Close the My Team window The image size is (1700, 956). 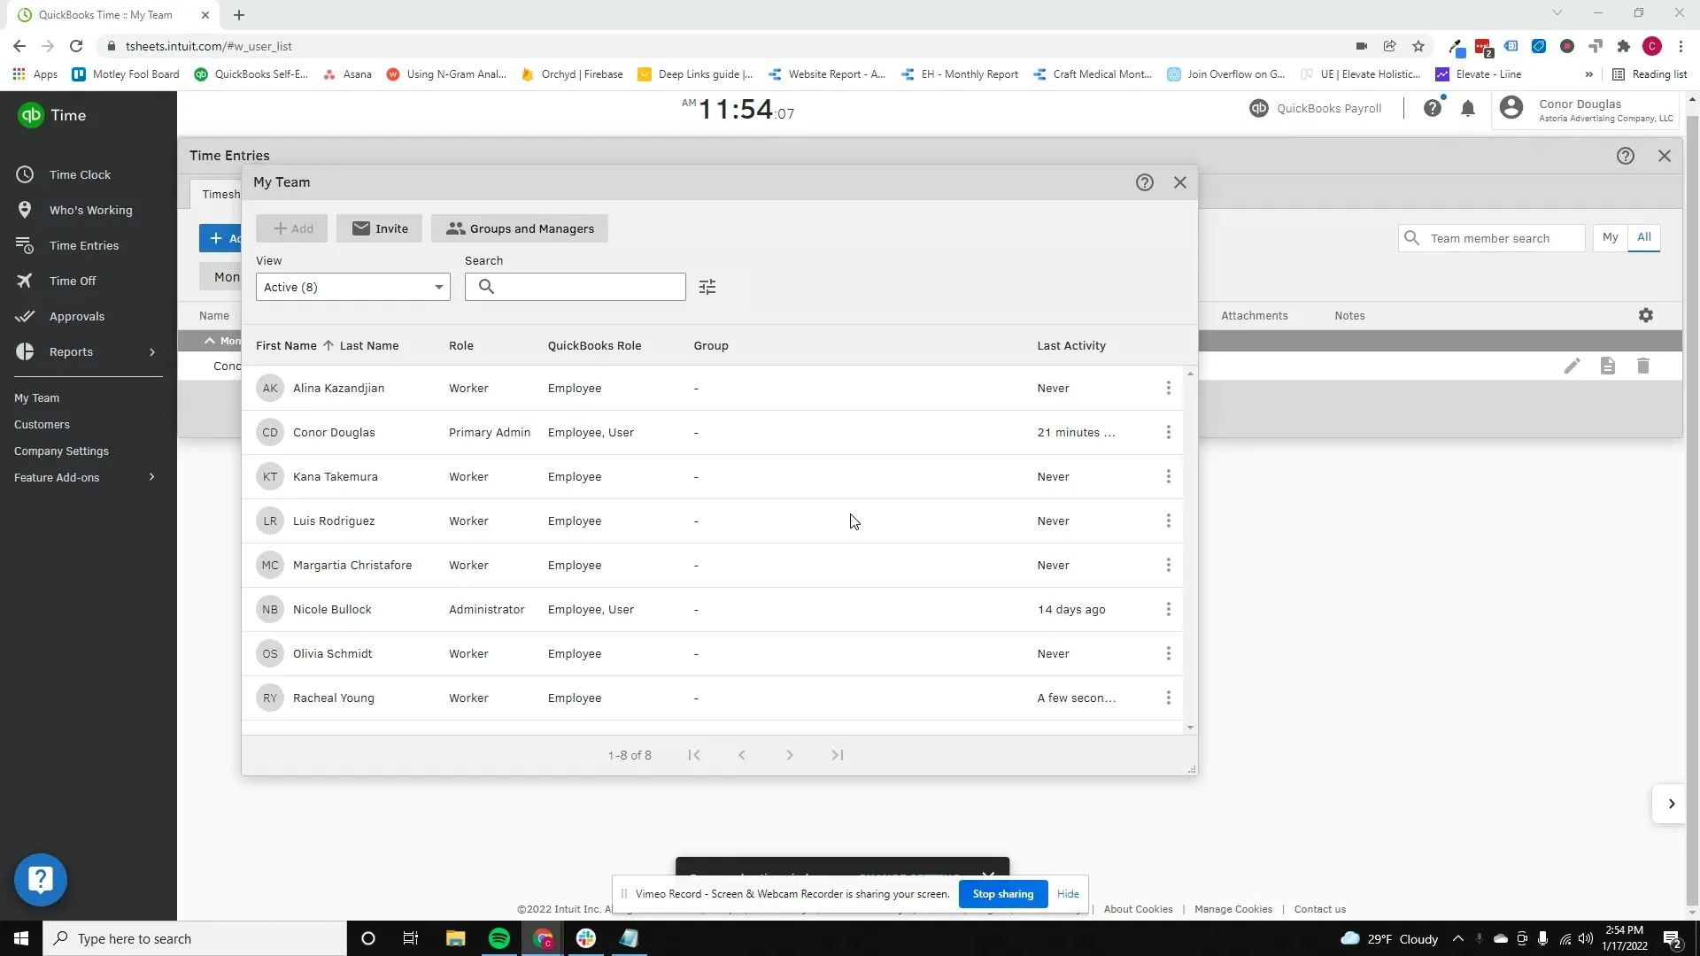pos(1180,182)
